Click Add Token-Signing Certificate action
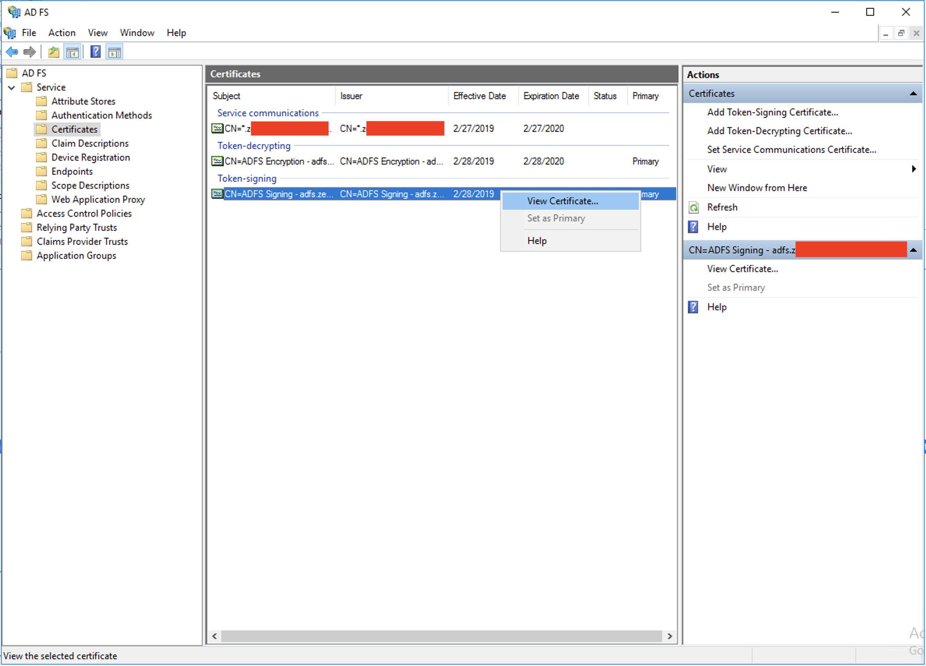 (772, 112)
